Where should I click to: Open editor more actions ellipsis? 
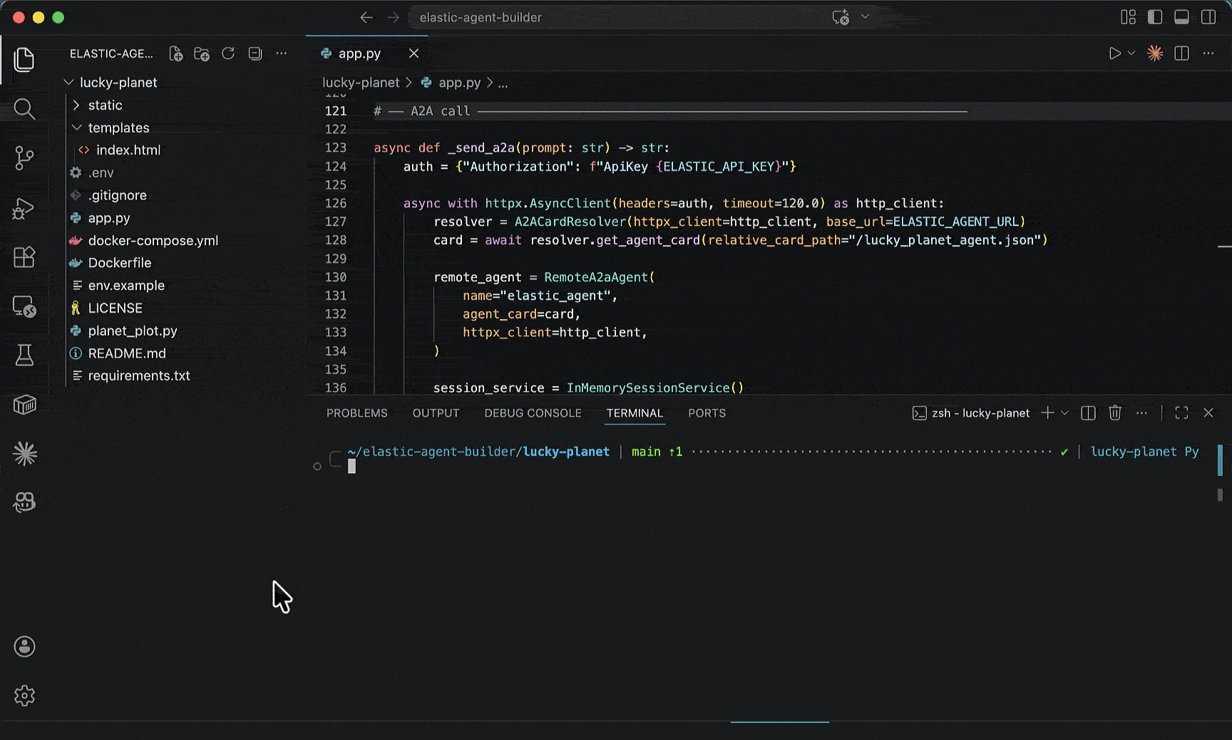(x=1208, y=53)
